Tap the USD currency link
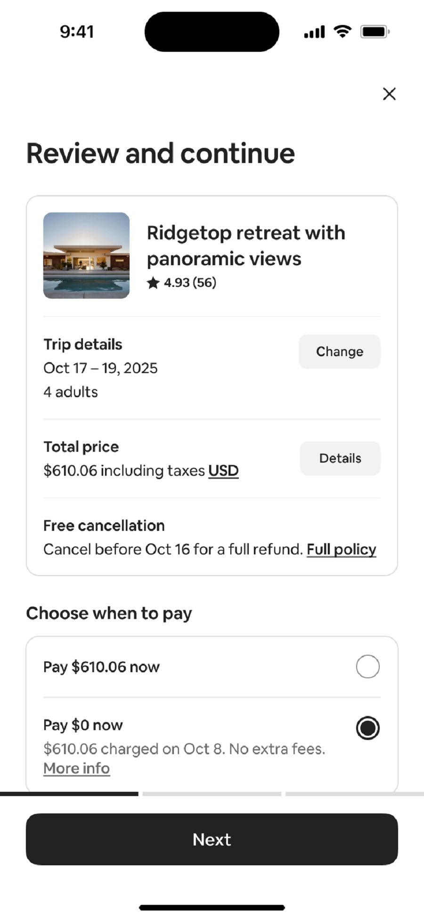 [223, 471]
